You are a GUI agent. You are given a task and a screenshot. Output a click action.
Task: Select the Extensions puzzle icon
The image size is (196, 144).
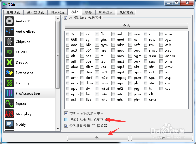(9, 73)
